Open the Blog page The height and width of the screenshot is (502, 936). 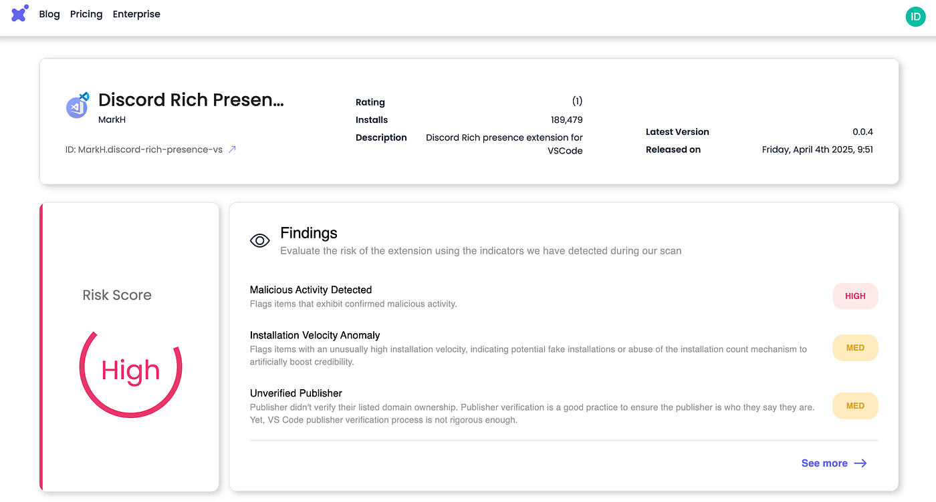coord(49,14)
